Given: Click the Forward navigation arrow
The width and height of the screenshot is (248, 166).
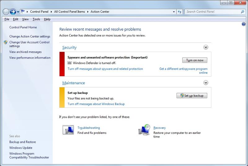Looking at the screenshot, I should (13, 11).
